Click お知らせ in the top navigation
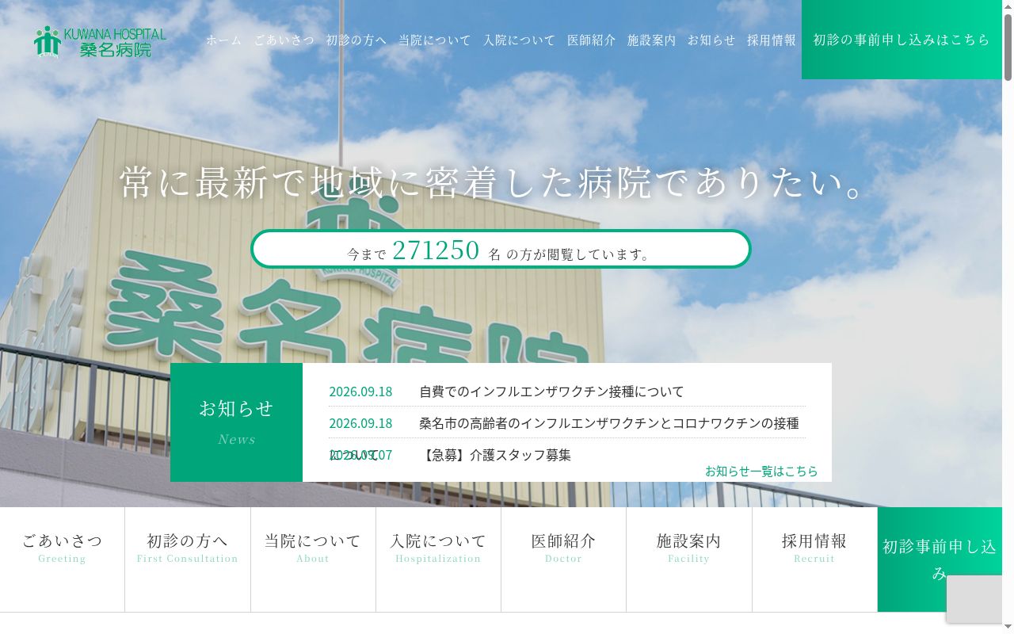This screenshot has height=634, width=1014. pos(711,40)
